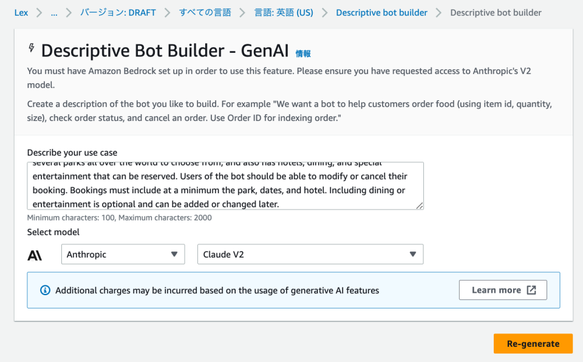Click the Learn more button
583x362 pixels.
coord(502,290)
